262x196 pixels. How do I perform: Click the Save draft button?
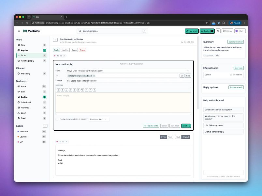pos(175,126)
